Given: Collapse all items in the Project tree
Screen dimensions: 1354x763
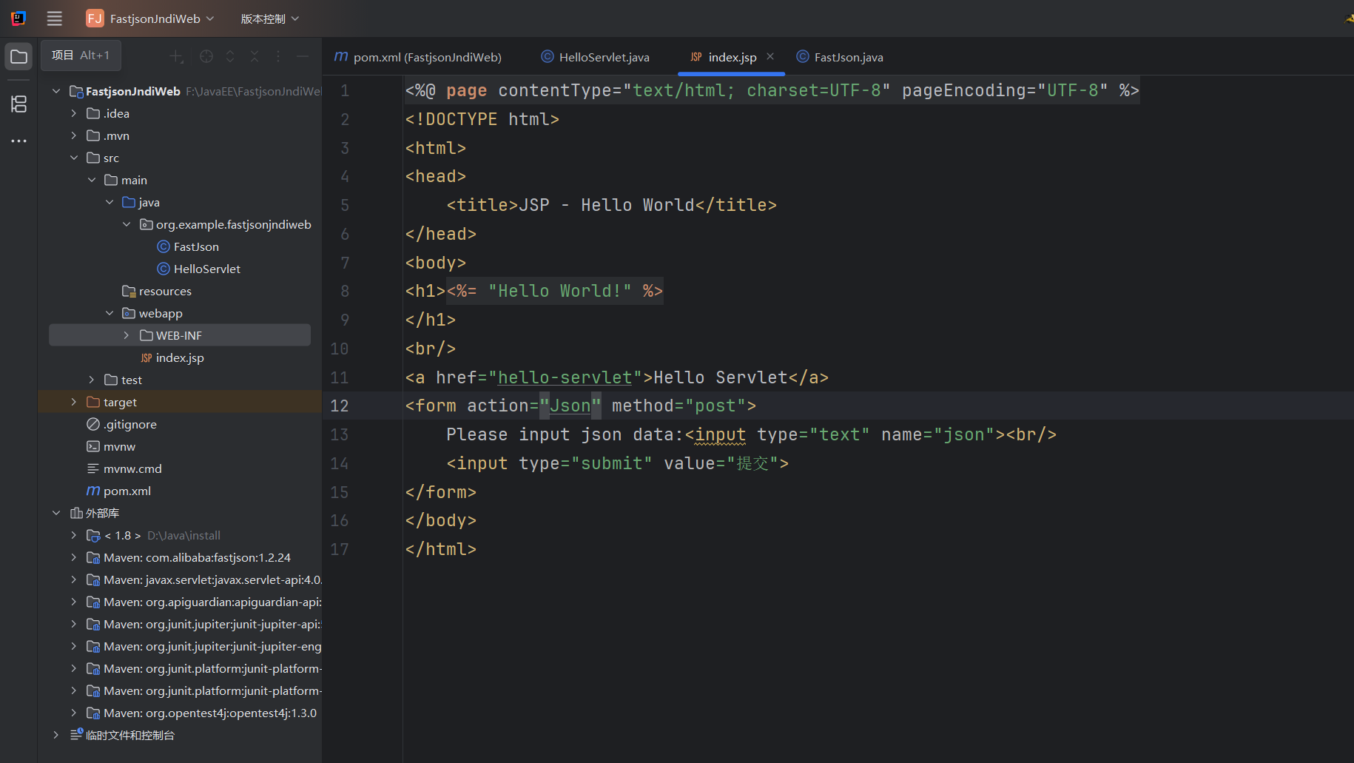Looking at the screenshot, I should pos(255,56).
